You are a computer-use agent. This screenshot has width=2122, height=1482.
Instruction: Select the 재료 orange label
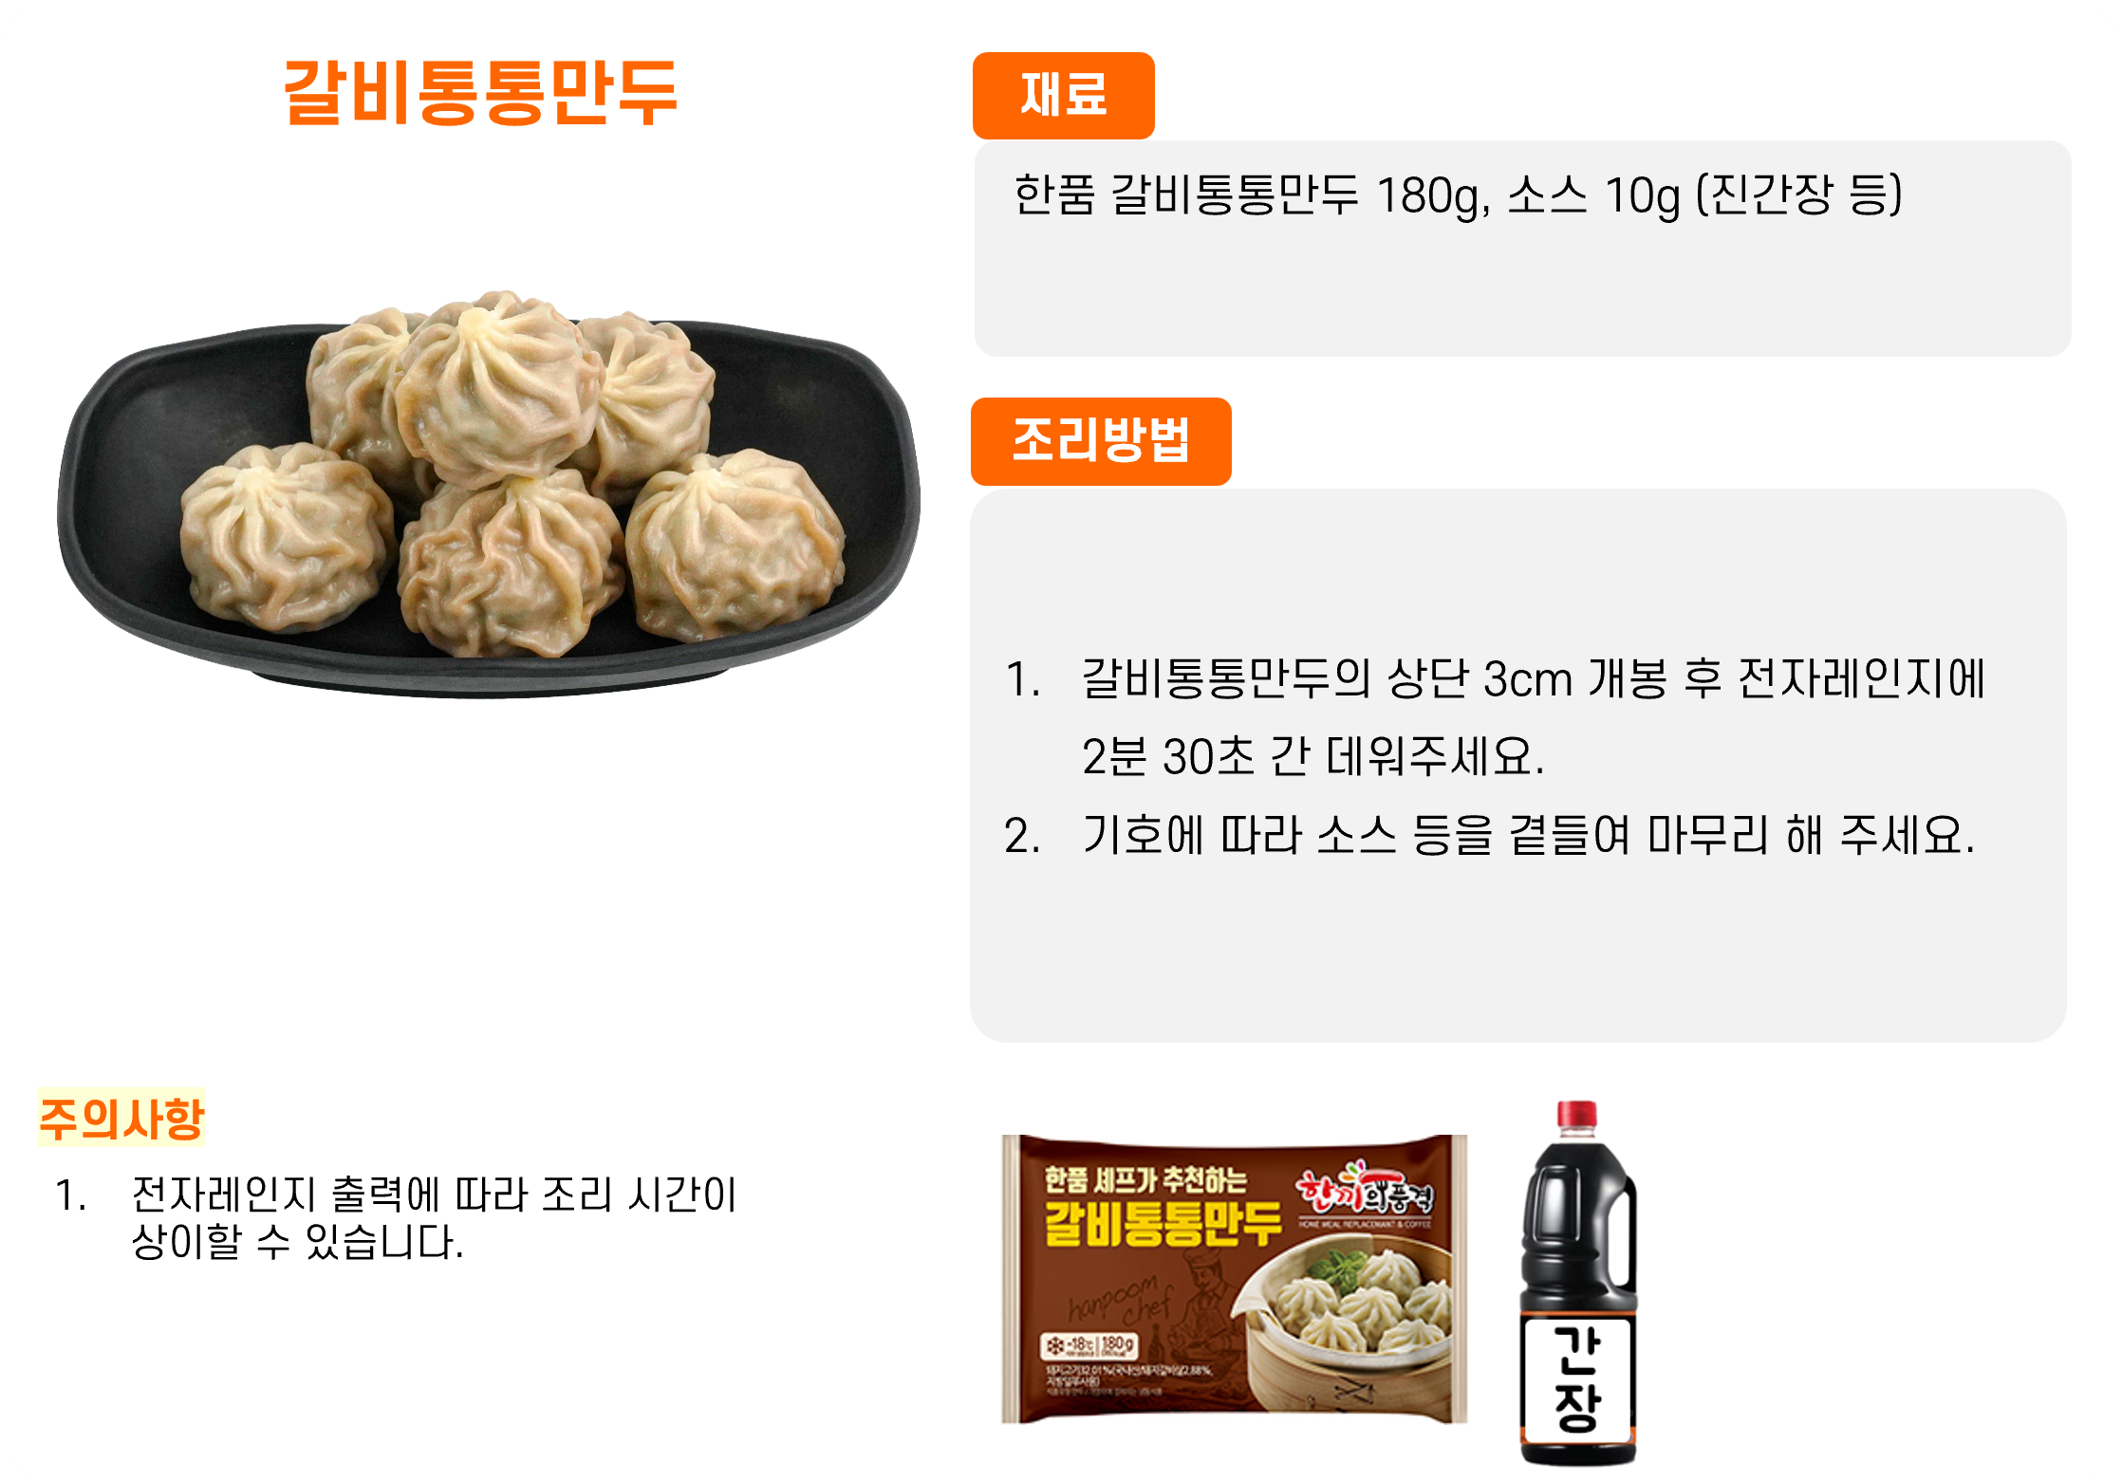click(x=1063, y=96)
